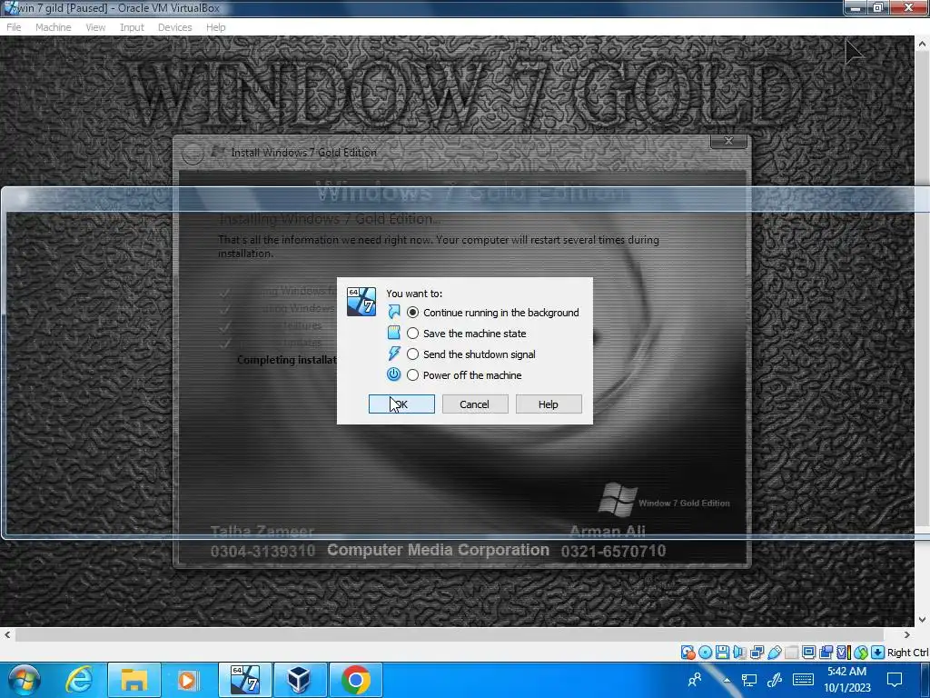The image size is (930, 698).
Task: Click the mouse integration status icon
Action: 861,653
